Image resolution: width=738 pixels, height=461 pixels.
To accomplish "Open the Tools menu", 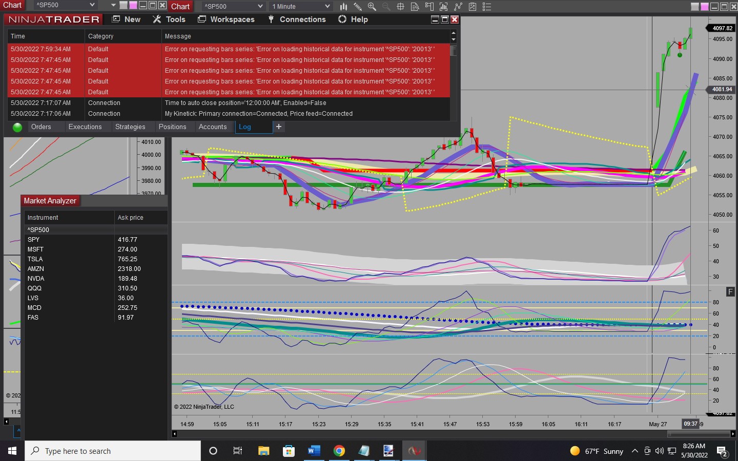I will pos(175,19).
